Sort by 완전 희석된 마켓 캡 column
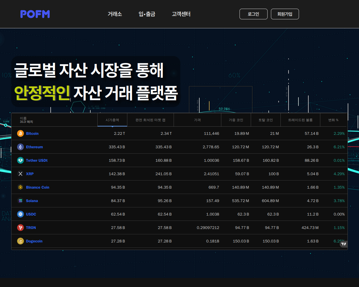This screenshot has width=359, height=287. click(x=150, y=120)
